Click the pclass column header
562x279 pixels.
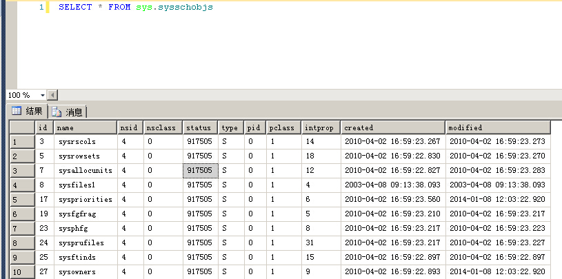283,127
